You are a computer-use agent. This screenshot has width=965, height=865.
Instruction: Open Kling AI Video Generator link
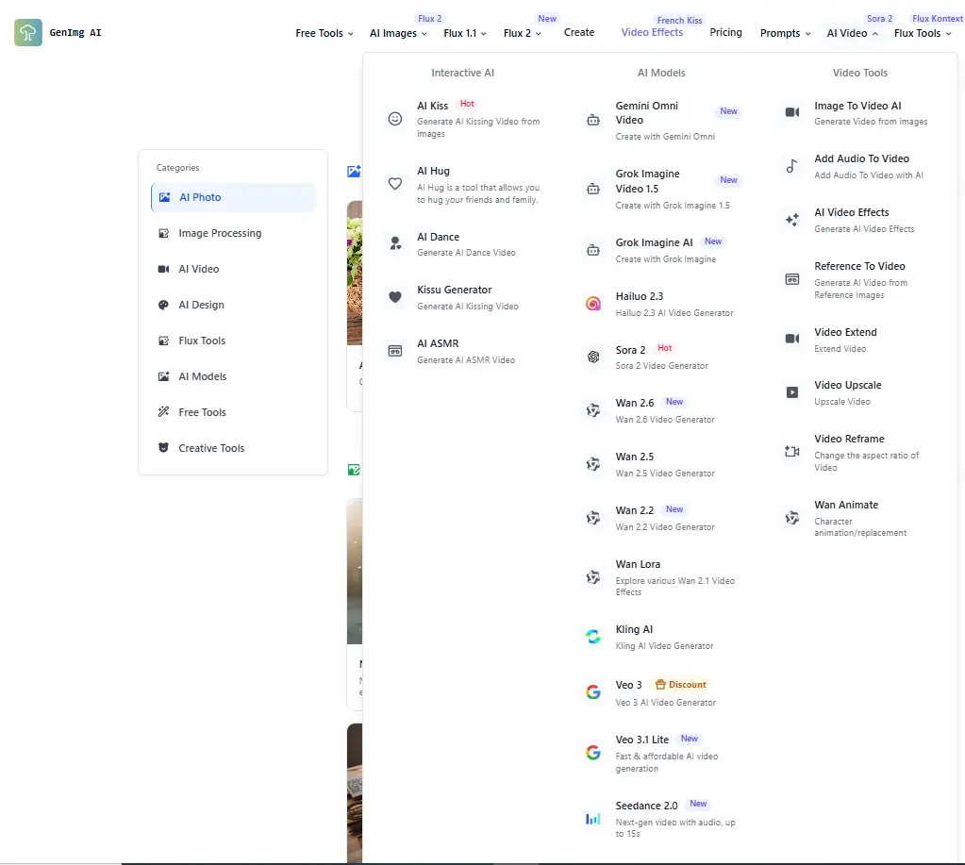(x=663, y=637)
